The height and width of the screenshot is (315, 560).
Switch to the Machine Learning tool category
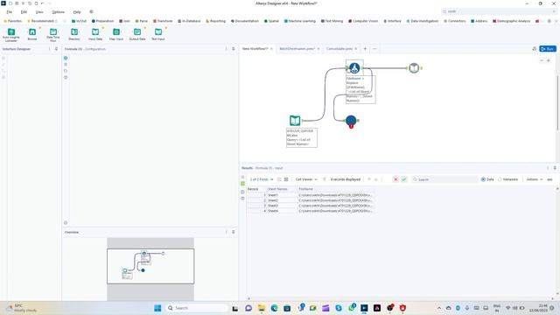click(x=300, y=21)
